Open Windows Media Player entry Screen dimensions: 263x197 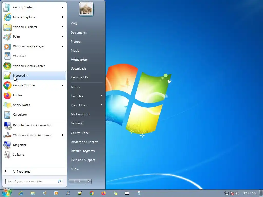pyautogui.click(x=34, y=46)
